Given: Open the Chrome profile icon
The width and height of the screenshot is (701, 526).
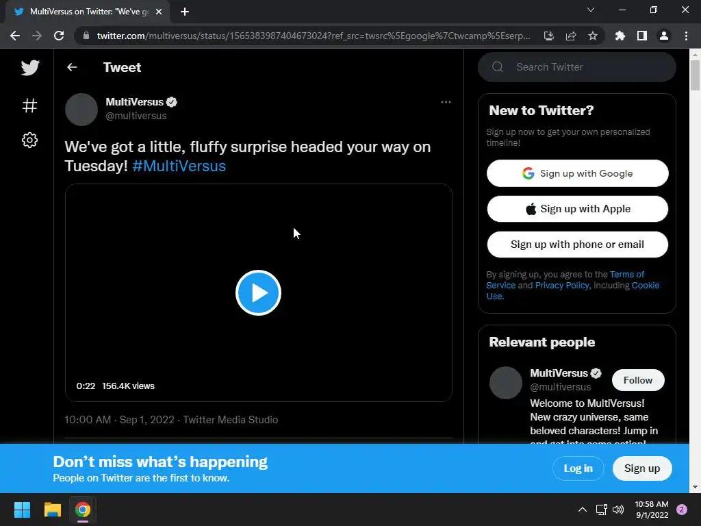Looking at the screenshot, I should click(x=664, y=36).
